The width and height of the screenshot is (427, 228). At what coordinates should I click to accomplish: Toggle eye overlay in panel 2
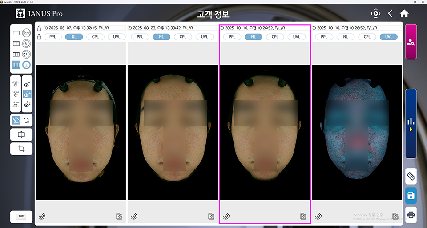pos(134,216)
